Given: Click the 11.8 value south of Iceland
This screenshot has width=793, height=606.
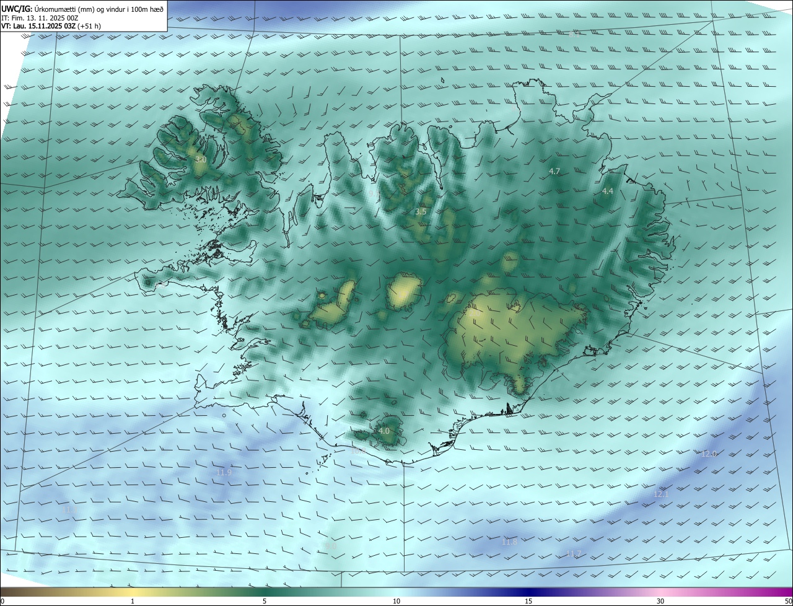Looking at the screenshot, I should point(509,542).
